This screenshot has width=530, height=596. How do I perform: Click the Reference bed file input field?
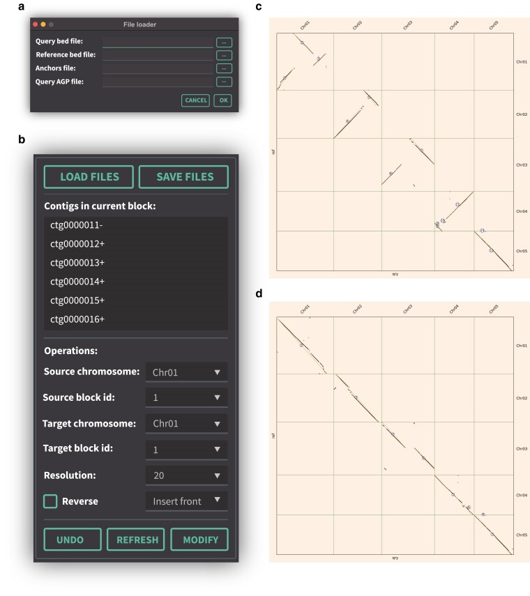point(158,55)
